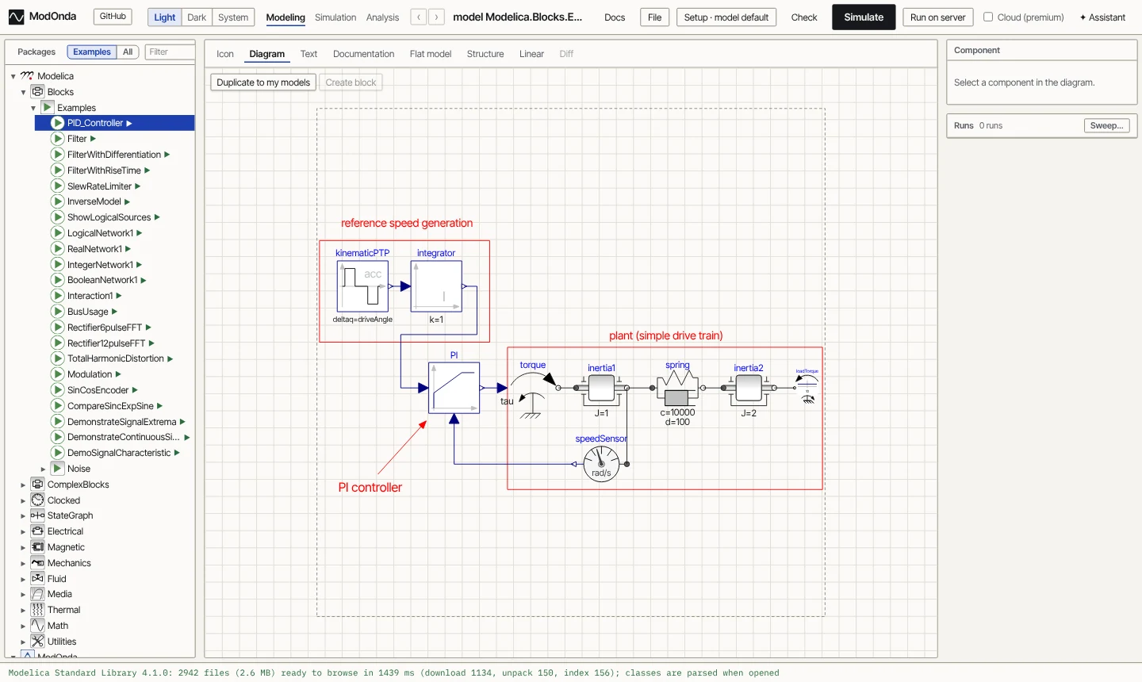Viewport: 1142px width, 682px height.
Task: Expand the ComplexBlocks package
Action: (x=23, y=485)
